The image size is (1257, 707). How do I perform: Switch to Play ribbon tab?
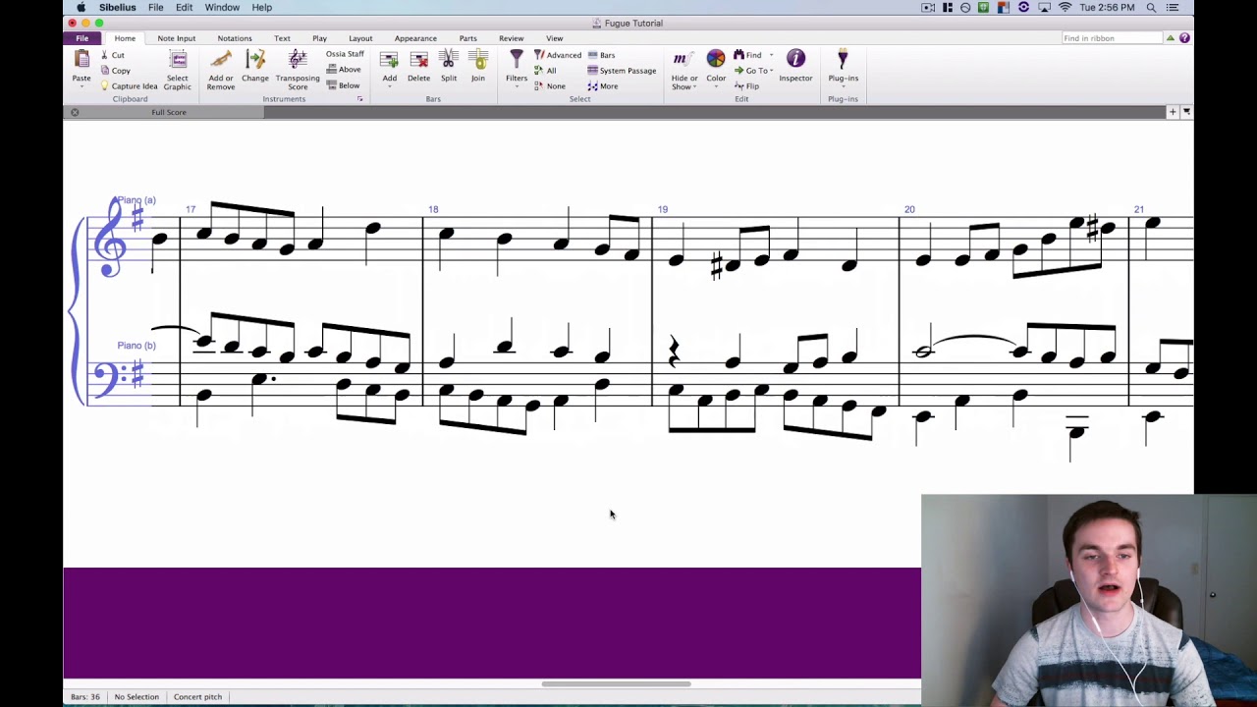click(x=319, y=38)
